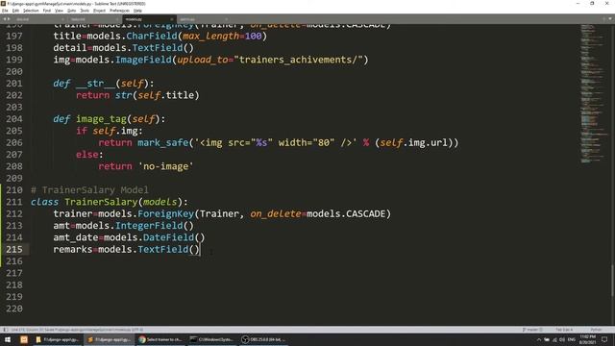Switch to OBS taskbar window
Viewport: 615px width, 346px height.
tap(263, 339)
